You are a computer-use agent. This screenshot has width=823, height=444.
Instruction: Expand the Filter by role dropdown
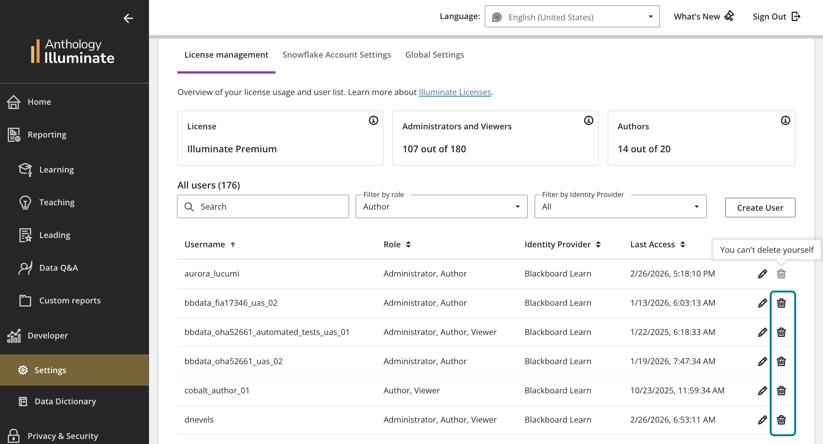[x=441, y=207]
